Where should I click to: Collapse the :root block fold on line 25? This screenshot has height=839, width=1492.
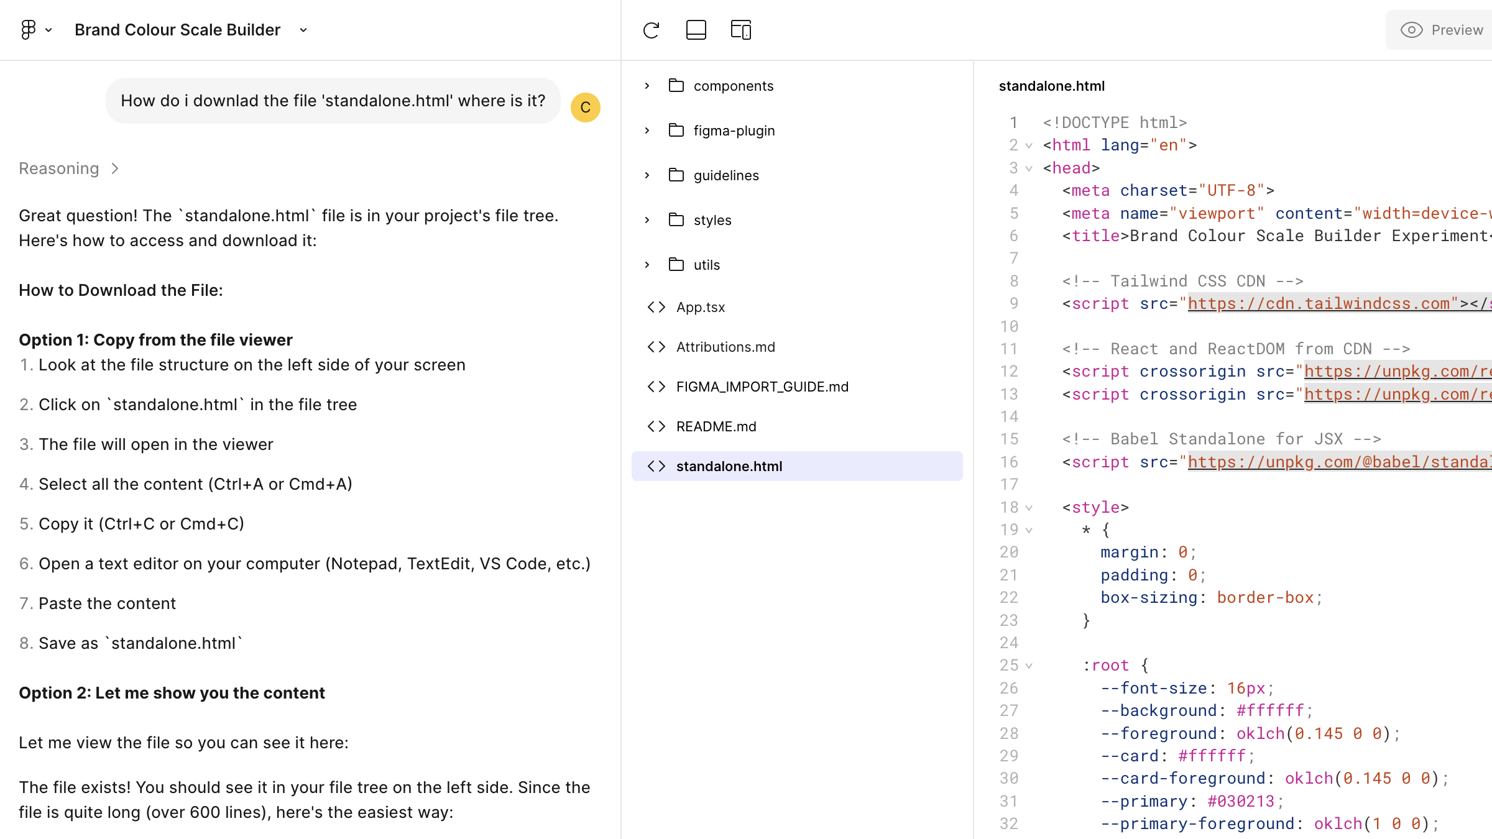point(1029,666)
